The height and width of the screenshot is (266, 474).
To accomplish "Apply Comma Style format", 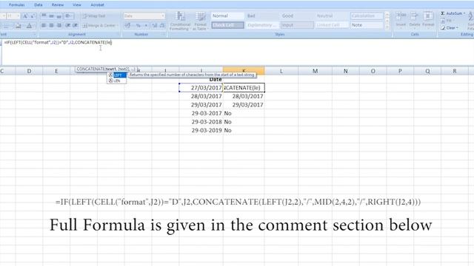I will pyautogui.click(x=146, y=26).
